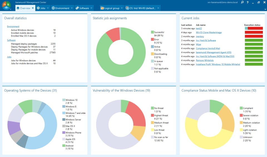Click the folder icon on Logical group tab
Image resolution: width=267 pixels, height=157 pixels.
pyautogui.click(x=102, y=8)
